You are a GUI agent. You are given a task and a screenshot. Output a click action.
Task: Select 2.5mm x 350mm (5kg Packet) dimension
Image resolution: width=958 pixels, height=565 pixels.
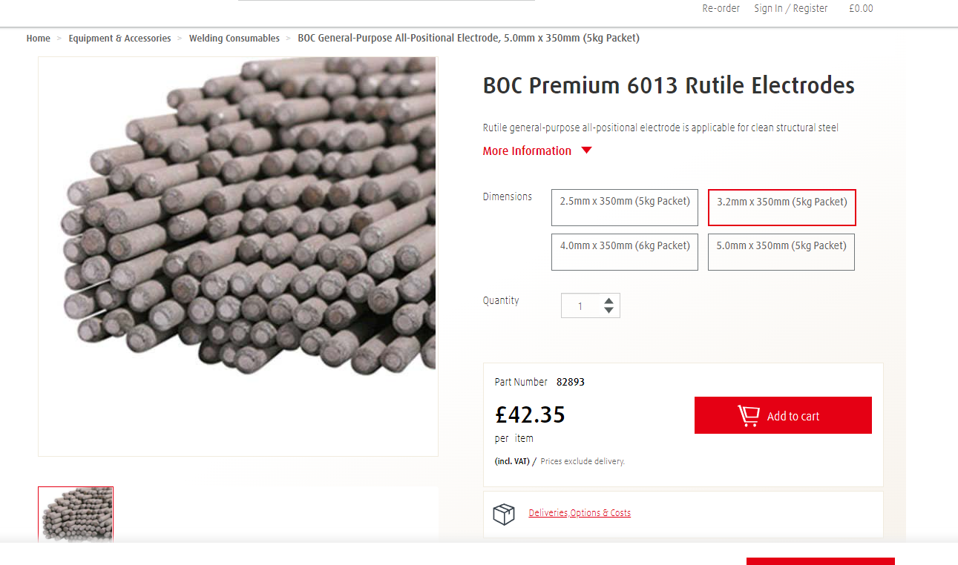coord(624,208)
